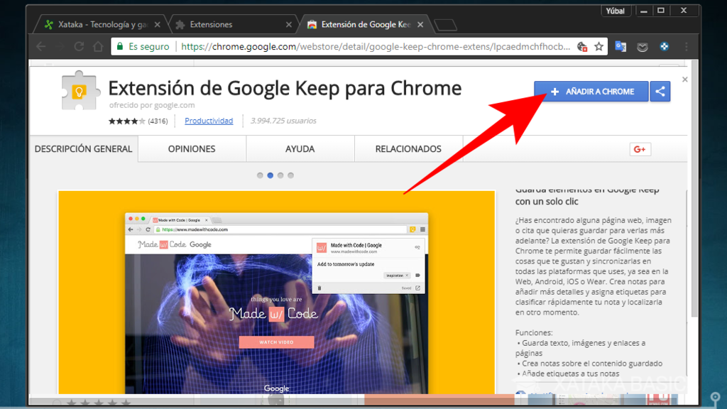Toggle the Yúbal profile button
727x409 pixels.
point(616,10)
